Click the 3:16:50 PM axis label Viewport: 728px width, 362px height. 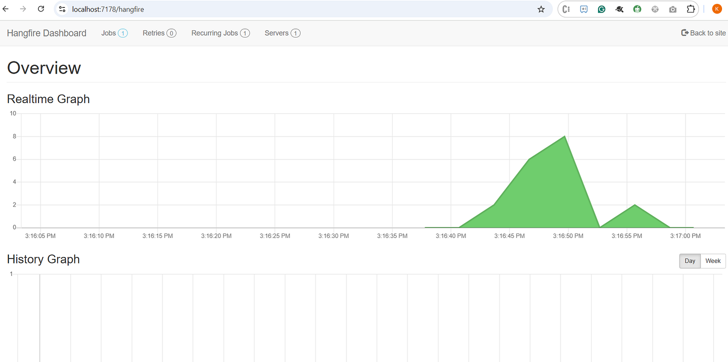tap(567, 235)
